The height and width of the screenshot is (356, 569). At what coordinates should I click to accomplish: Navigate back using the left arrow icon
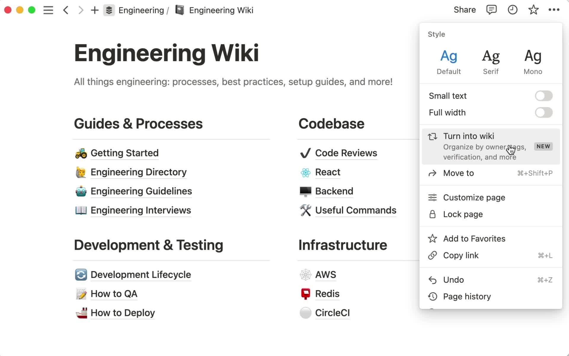pos(66,10)
